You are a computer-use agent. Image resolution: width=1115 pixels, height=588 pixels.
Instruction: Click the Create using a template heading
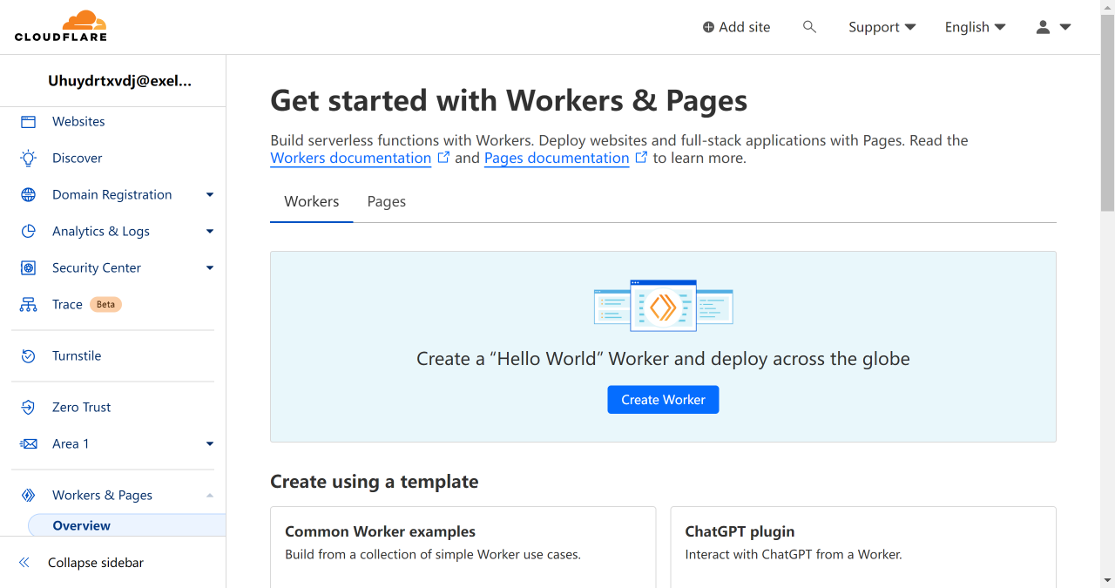pyautogui.click(x=375, y=482)
